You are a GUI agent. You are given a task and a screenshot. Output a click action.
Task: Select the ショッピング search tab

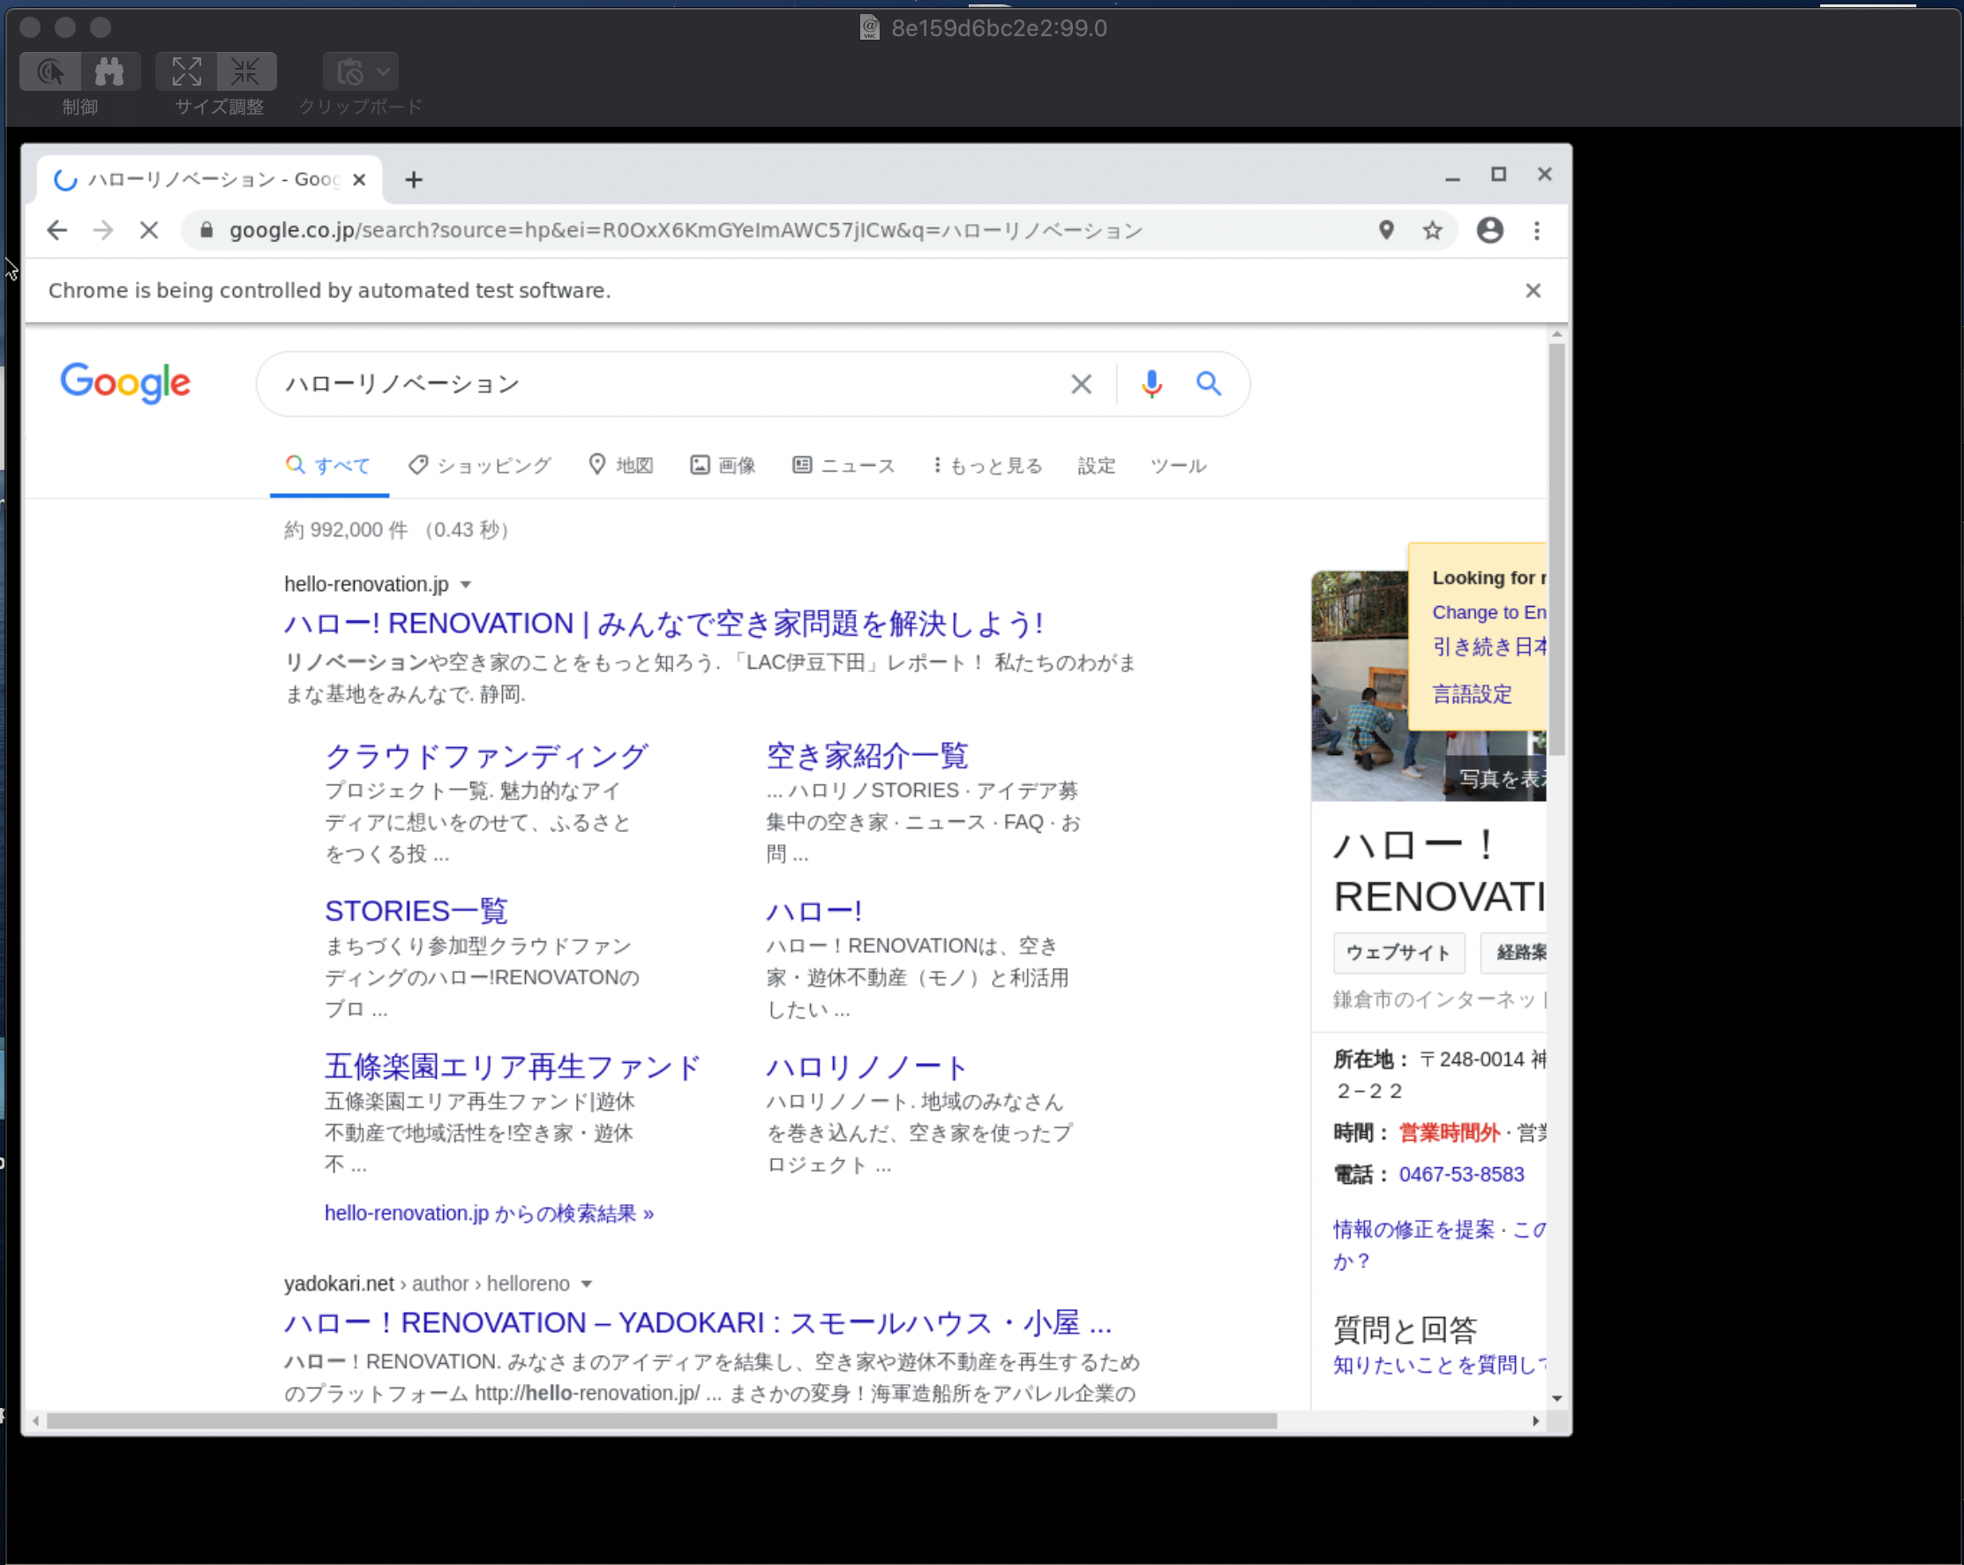(x=480, y=466)
